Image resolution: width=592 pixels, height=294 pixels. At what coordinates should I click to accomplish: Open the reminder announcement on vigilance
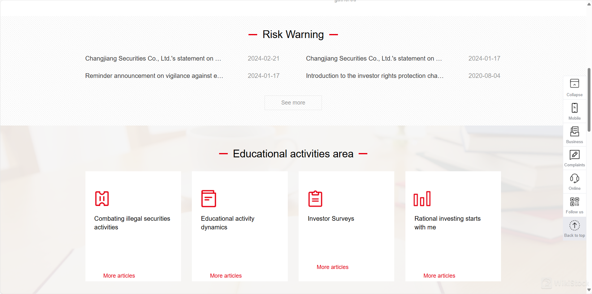(154, 76)
